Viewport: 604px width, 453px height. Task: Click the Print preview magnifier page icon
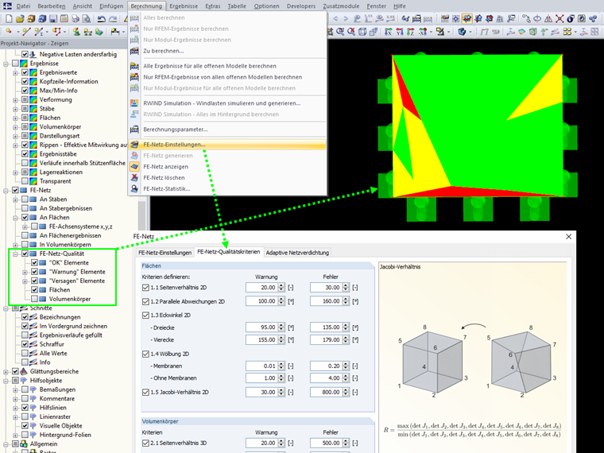(x=87, y=18)
